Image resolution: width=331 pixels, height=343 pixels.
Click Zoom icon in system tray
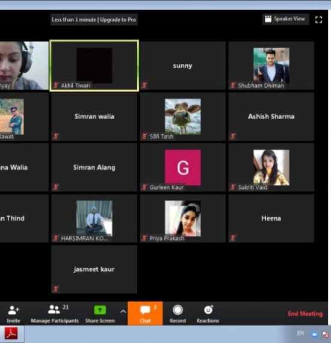tap(314, 334)
